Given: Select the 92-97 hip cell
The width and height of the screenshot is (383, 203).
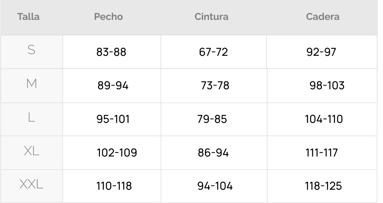Looking at the screenshot, I should 321,52.
